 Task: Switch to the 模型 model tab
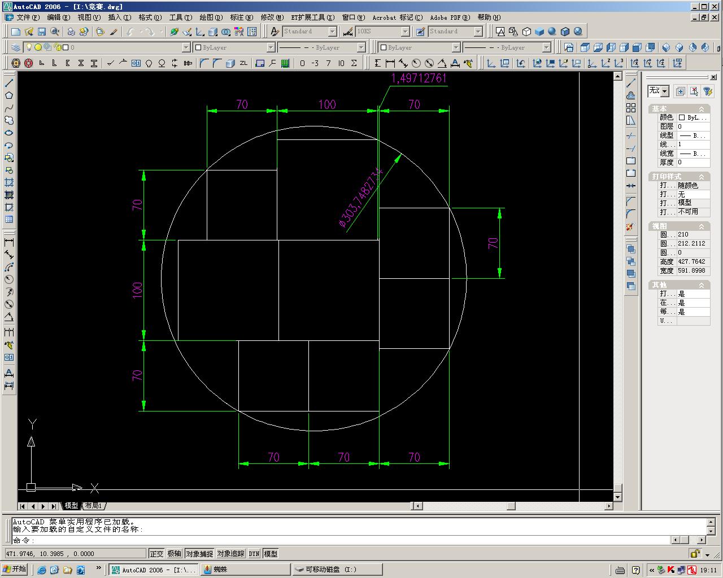coord(71,506)
